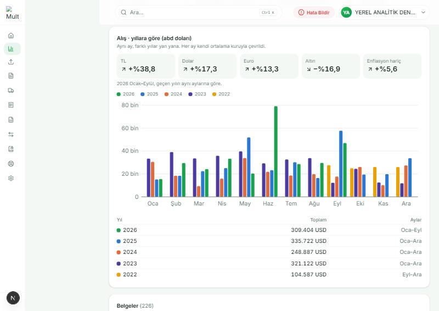Click the 80 bin axis label
Viewport: 439px width, 311px height.
click(130, 105)
